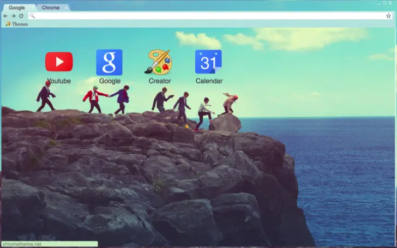Switch to the Google tab
This screenshot has width=397, height=248.
pos(17,8)
